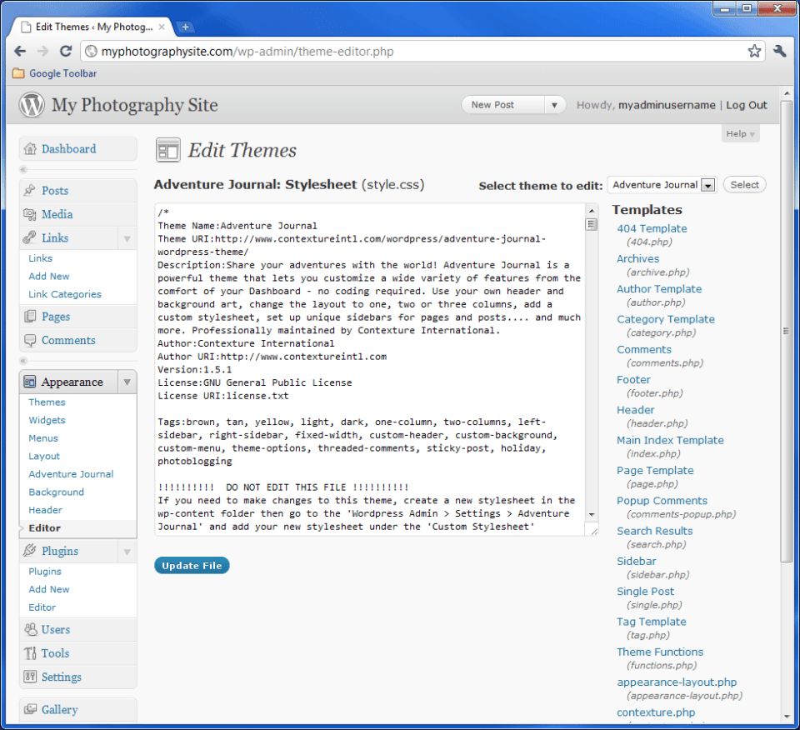Click the Links chain icon

(30, 237)
